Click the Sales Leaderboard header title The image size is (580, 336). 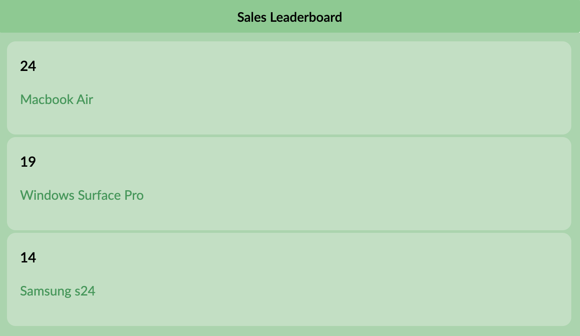(290, 17)
